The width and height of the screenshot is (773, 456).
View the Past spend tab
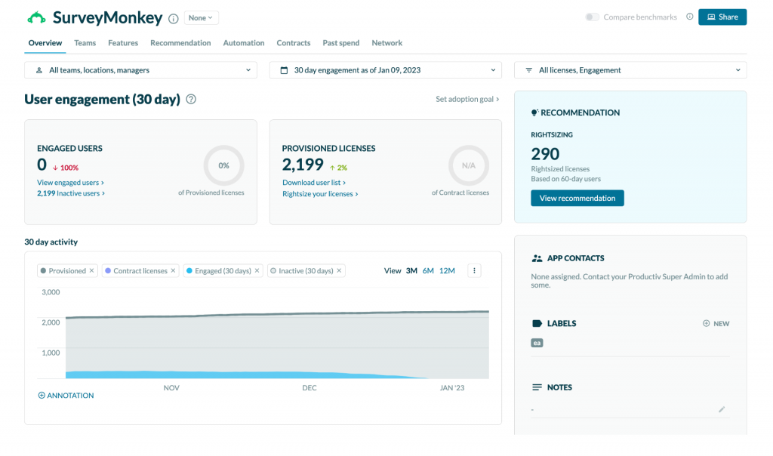[340, 43]
